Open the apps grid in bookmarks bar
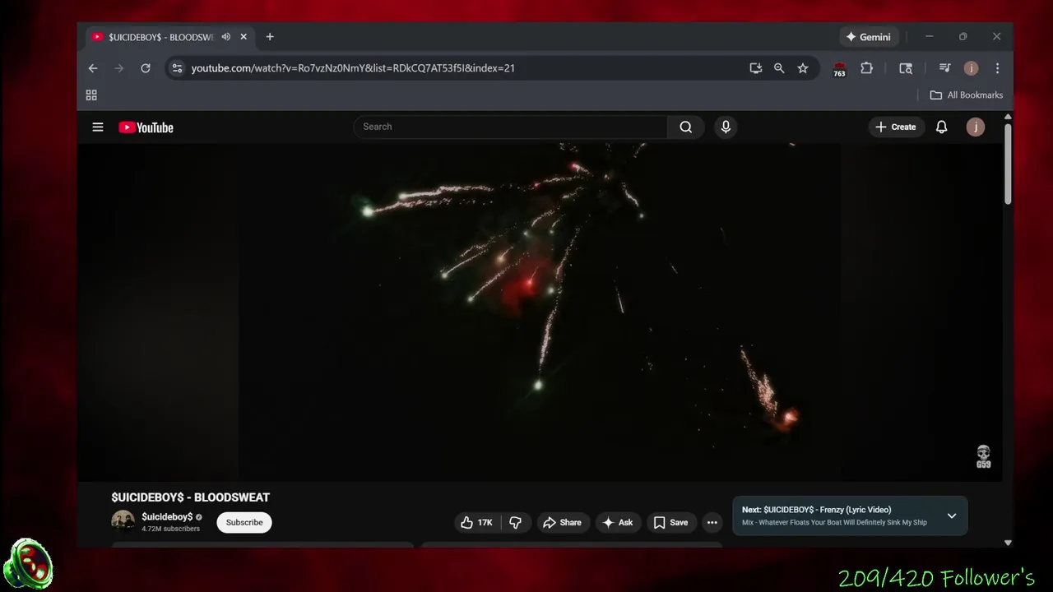The height and width of the screenshot is (592, 1053). pos(91,95)
